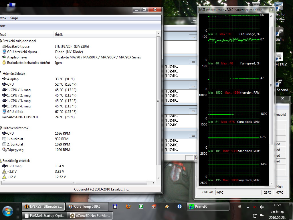Viewport: 293px width, 220px height.
Task: Click the Core clock graph in Afterburner
Action: [233, 135]
